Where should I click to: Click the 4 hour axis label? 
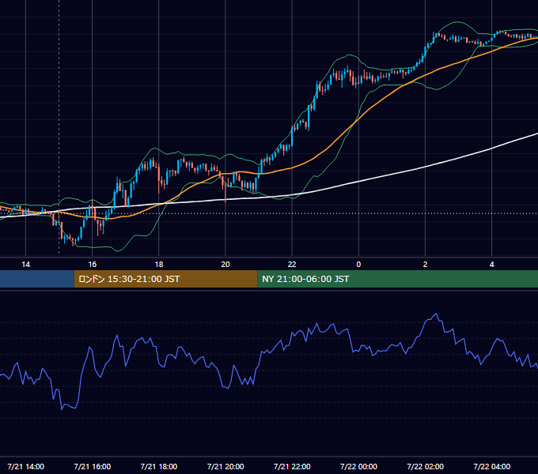point(491,265)
